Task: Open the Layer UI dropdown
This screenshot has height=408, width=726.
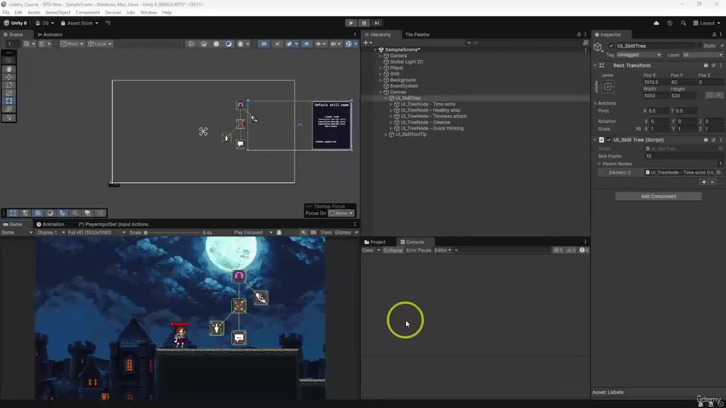Action: [x=702, y=55]
